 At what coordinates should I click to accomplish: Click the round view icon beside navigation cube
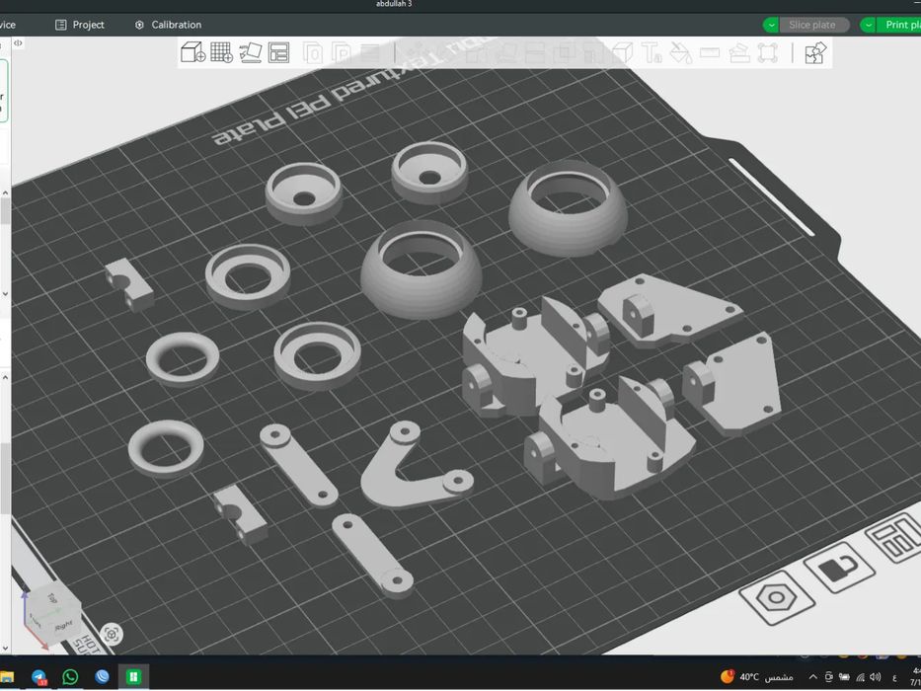[x=112, y=635]
